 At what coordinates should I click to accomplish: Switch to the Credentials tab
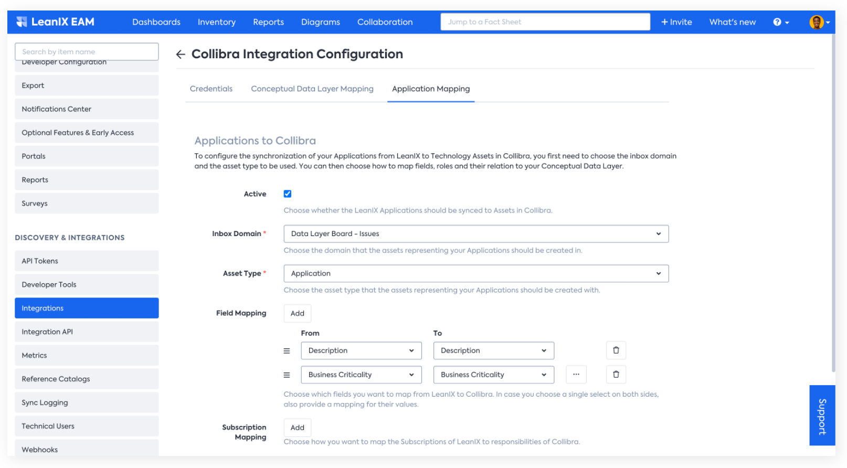211,89
